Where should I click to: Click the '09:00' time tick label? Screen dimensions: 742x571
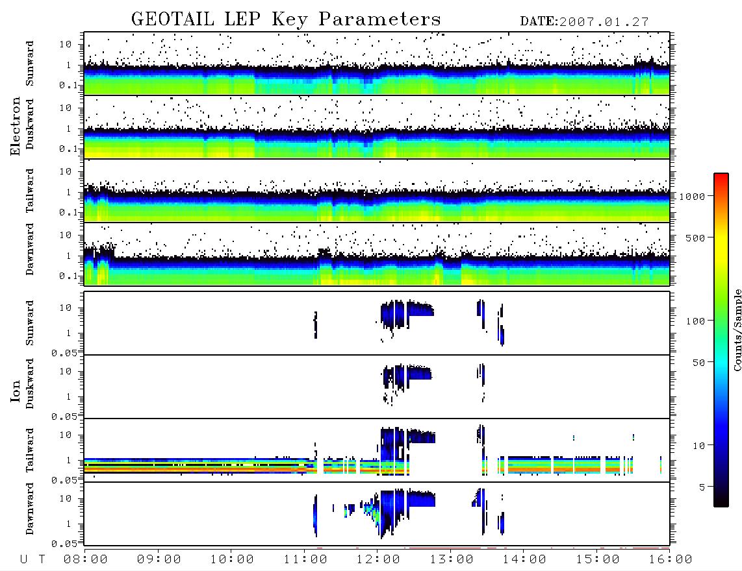[x=159, y=560]
